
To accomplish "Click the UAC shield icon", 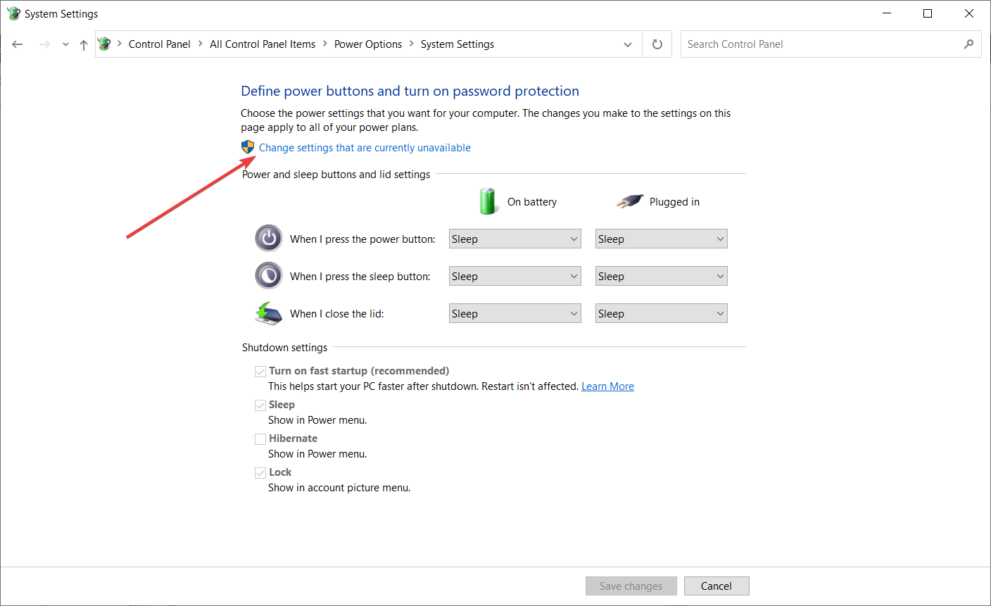I will coord(248,147).
